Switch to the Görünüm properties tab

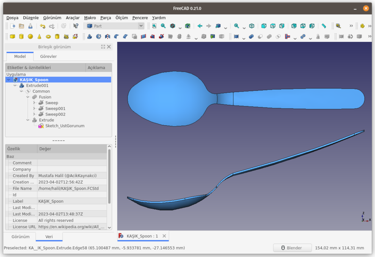(x=20, y=237)
